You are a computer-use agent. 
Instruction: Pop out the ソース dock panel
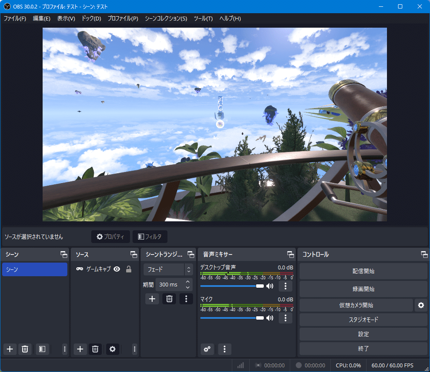point(134,255)
